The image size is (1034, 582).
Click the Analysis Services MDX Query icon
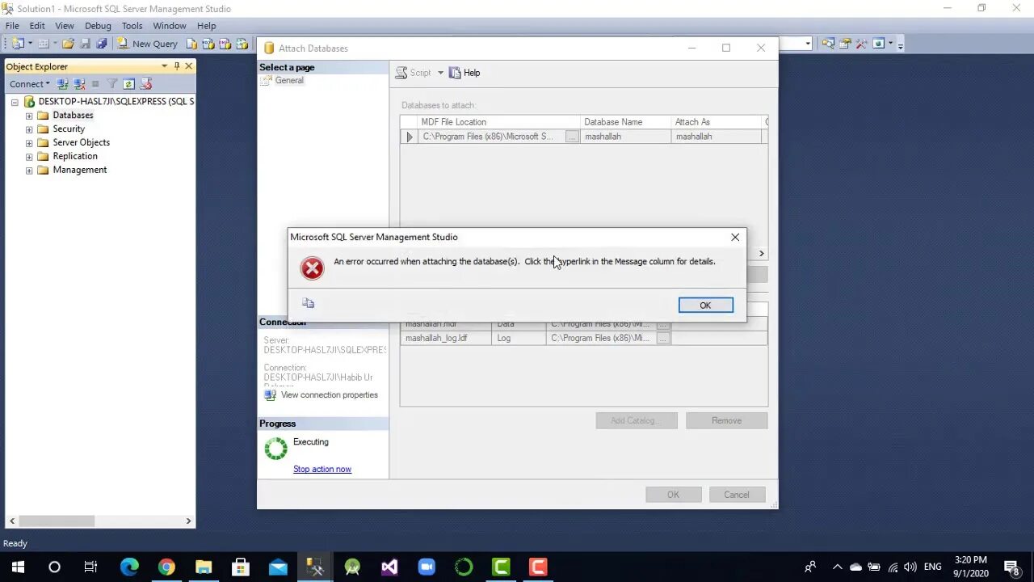click(x=208, y=44)
